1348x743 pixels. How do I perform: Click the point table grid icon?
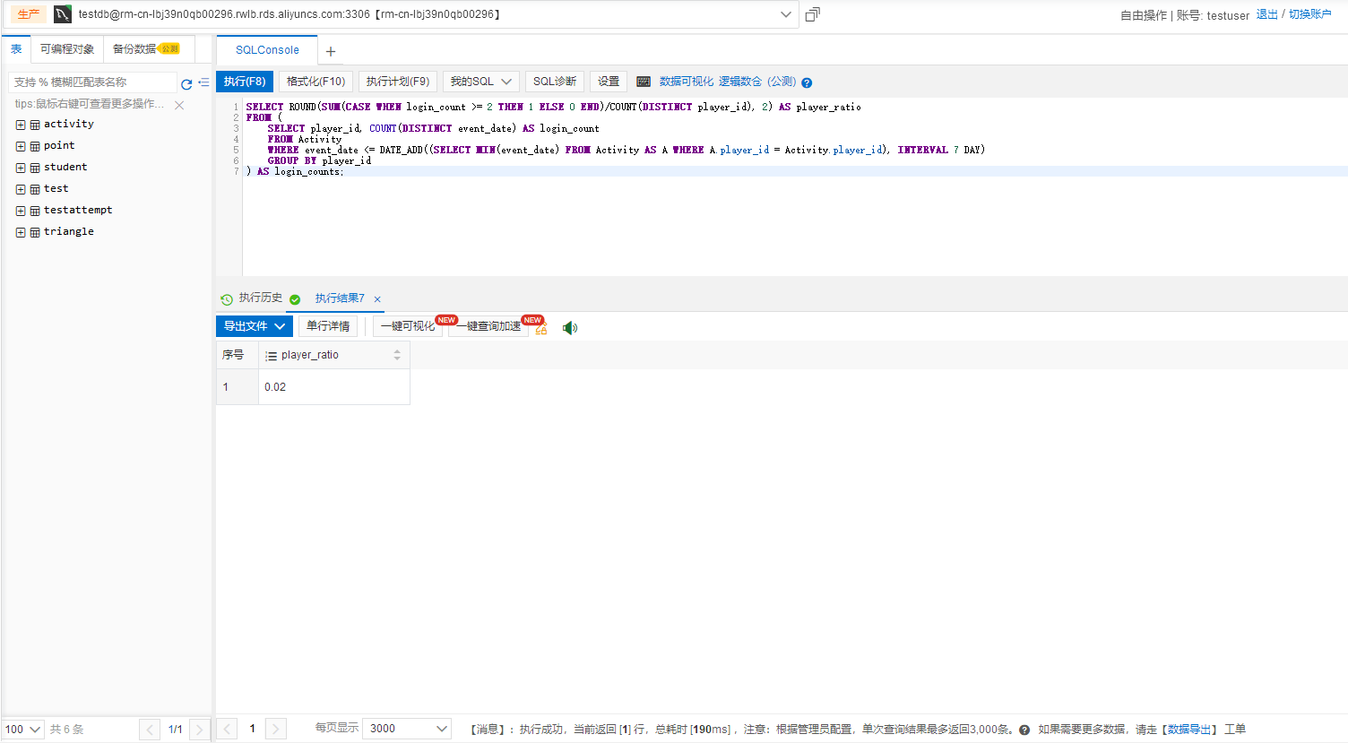(35, 146)
